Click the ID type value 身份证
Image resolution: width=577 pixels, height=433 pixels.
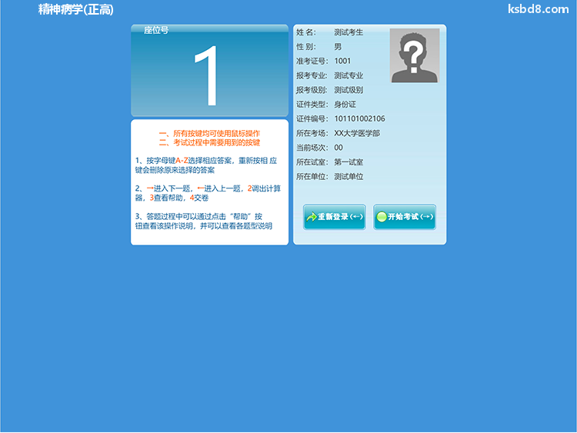coord(345,105)
